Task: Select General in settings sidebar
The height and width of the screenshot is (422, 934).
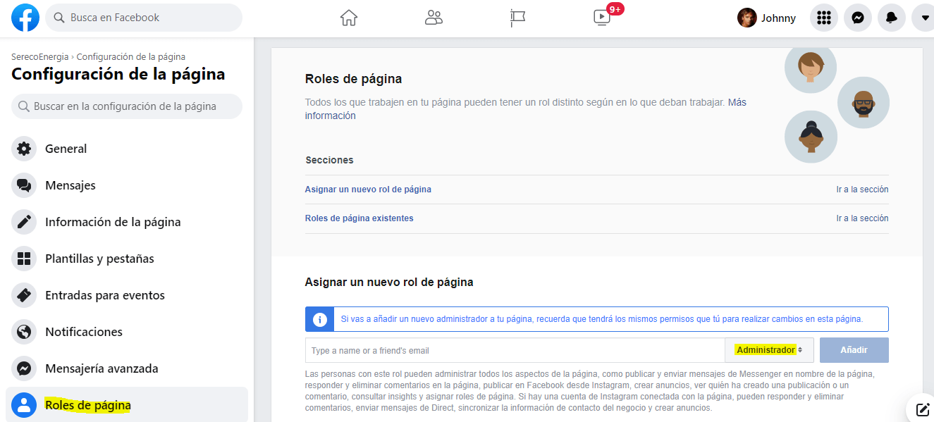Action: point(66,149)
